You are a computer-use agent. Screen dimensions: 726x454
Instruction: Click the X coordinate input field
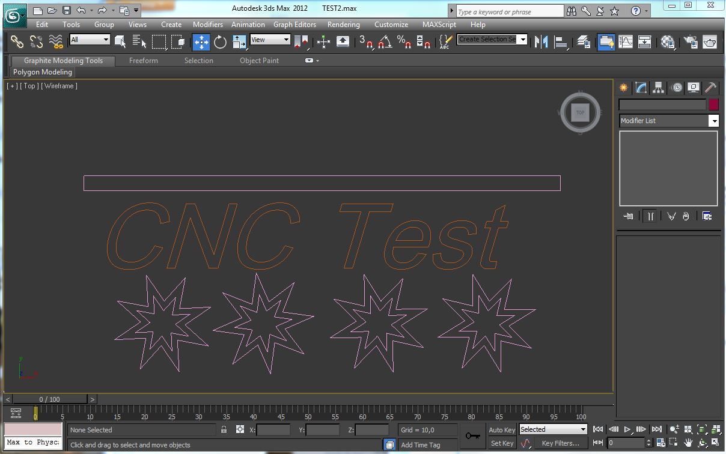pyautogui.click(x=273, y=429)
